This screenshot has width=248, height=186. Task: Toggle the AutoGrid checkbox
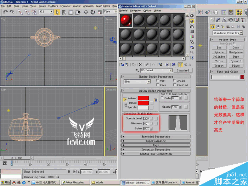pos(235,43)
